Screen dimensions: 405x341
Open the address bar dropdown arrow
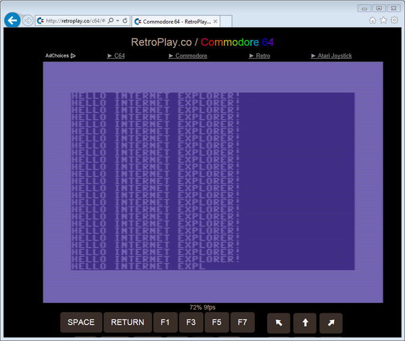[x=118, y=21]
